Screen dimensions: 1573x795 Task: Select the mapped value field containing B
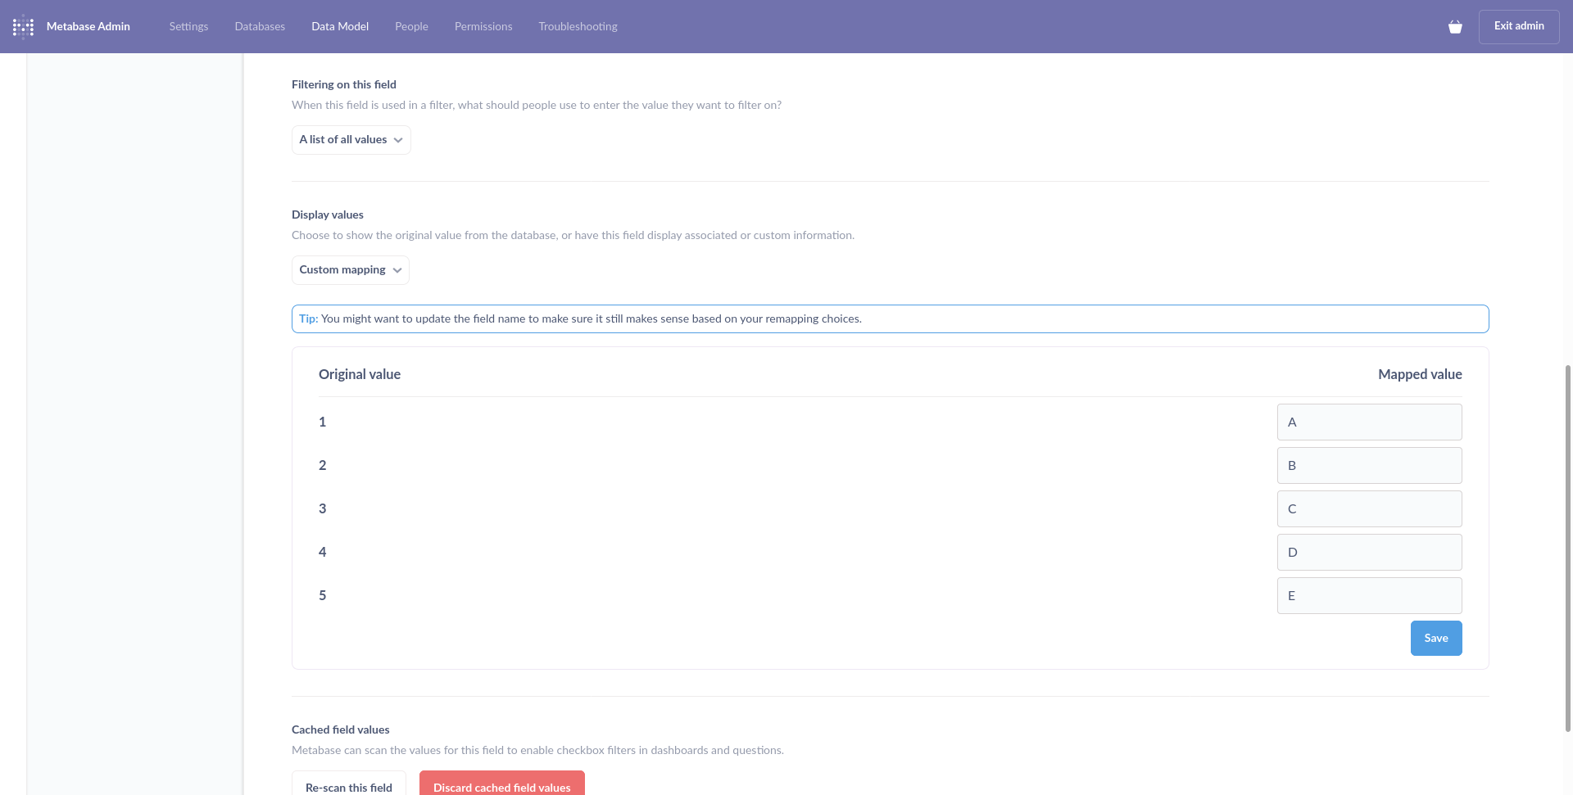pos(1368,465)
